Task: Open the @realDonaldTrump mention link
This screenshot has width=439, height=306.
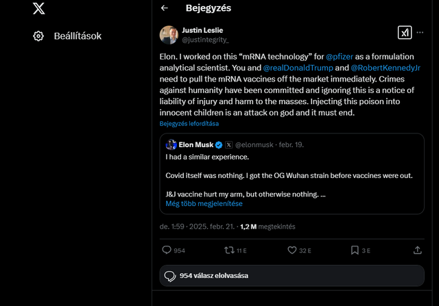Action: point(296,68)
